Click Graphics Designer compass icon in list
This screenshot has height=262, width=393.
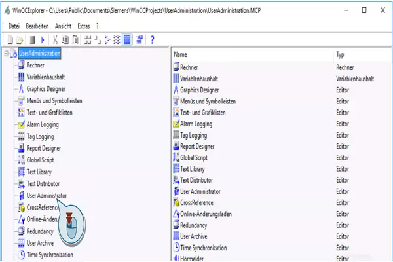click(x=176, y=90)
